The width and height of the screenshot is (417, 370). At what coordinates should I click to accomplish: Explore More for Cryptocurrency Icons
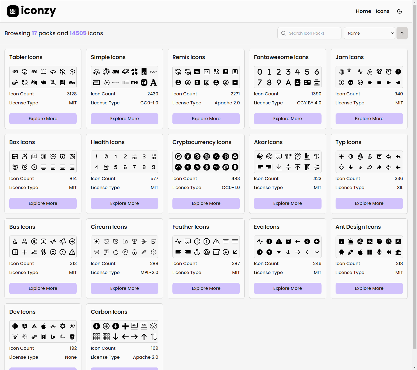(x=206, y=203)
